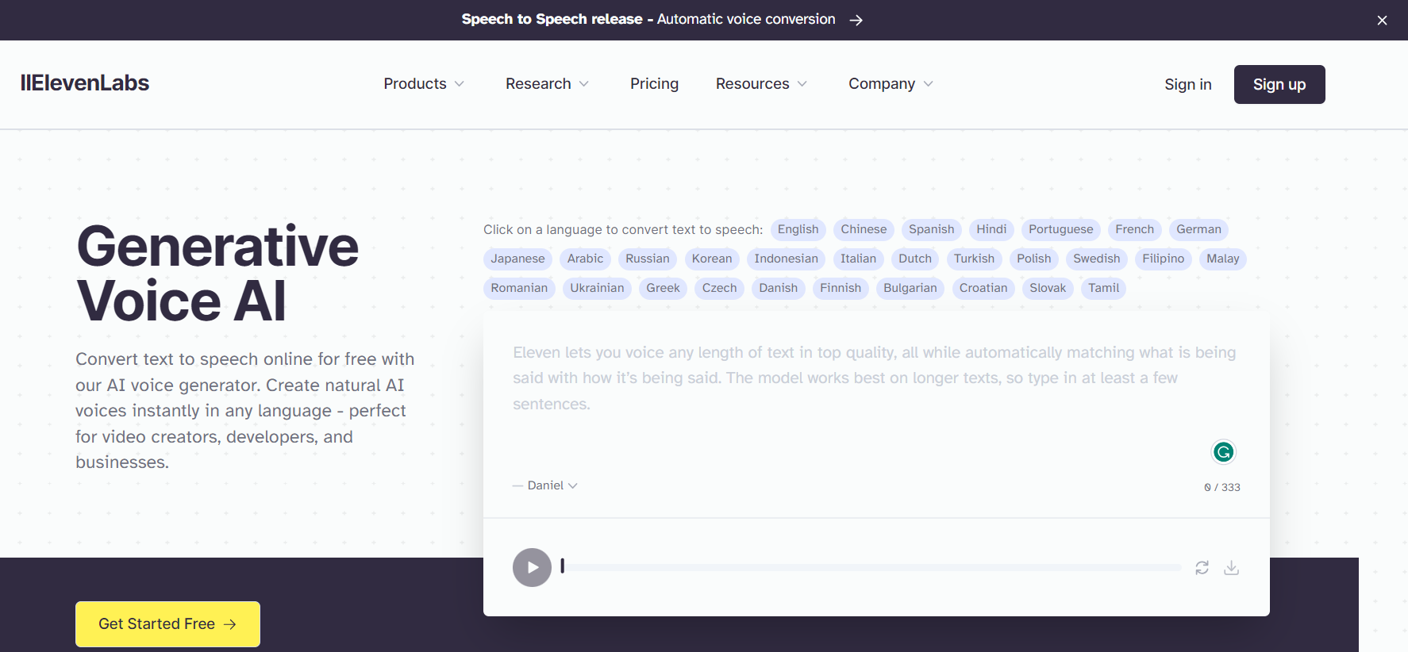Choose Indonesian as the speech language

(x=786, y=259)
